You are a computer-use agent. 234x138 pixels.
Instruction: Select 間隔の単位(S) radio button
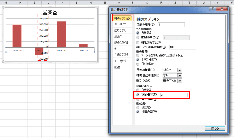[138, 38]
